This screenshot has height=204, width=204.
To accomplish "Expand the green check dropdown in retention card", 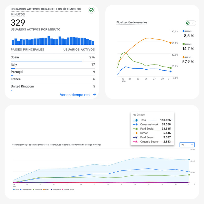I will 190,23.
